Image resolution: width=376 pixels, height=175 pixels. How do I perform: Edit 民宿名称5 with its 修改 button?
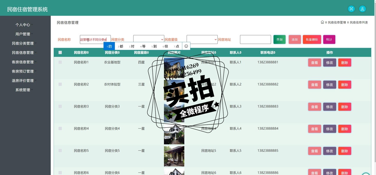pyautogui.click(x=330, y=151)
